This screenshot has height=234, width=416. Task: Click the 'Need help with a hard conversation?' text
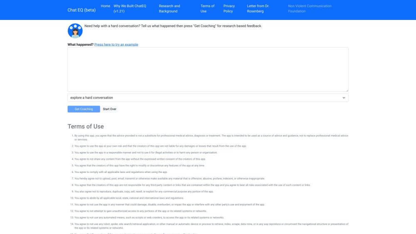173,26
